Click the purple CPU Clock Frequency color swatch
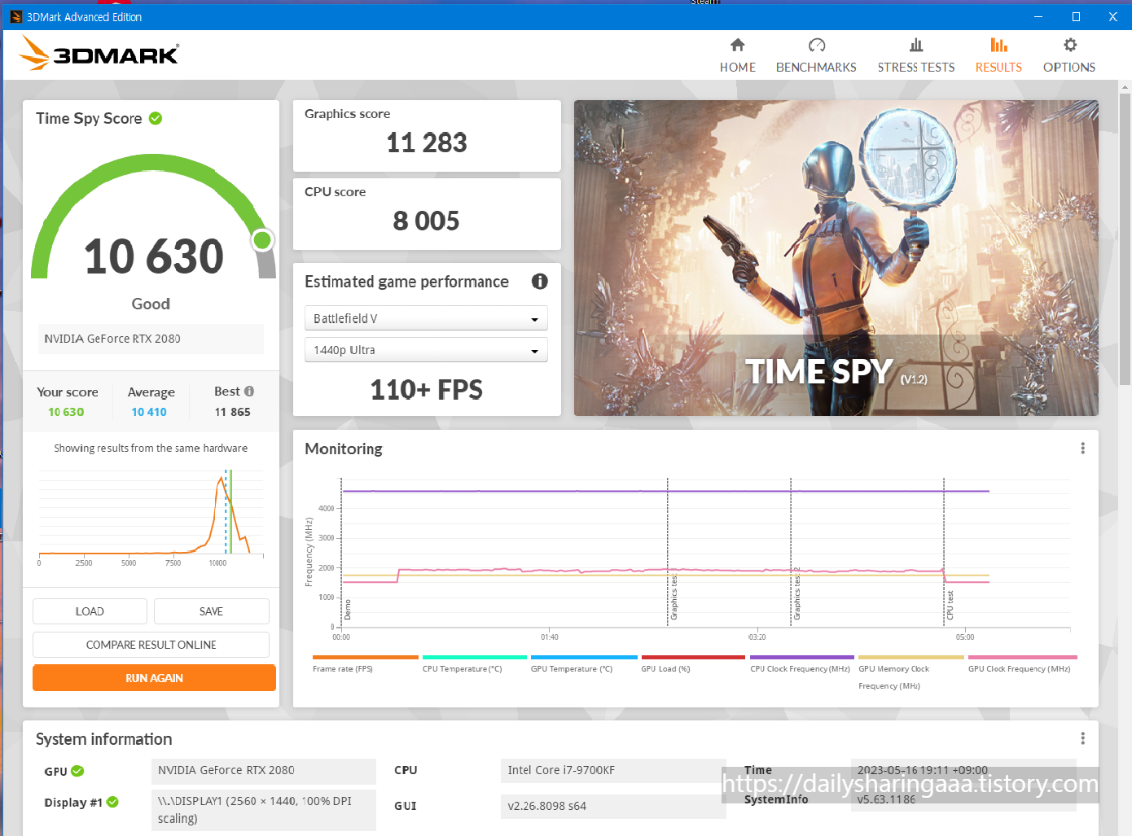1132x836 pixels. 801,656
